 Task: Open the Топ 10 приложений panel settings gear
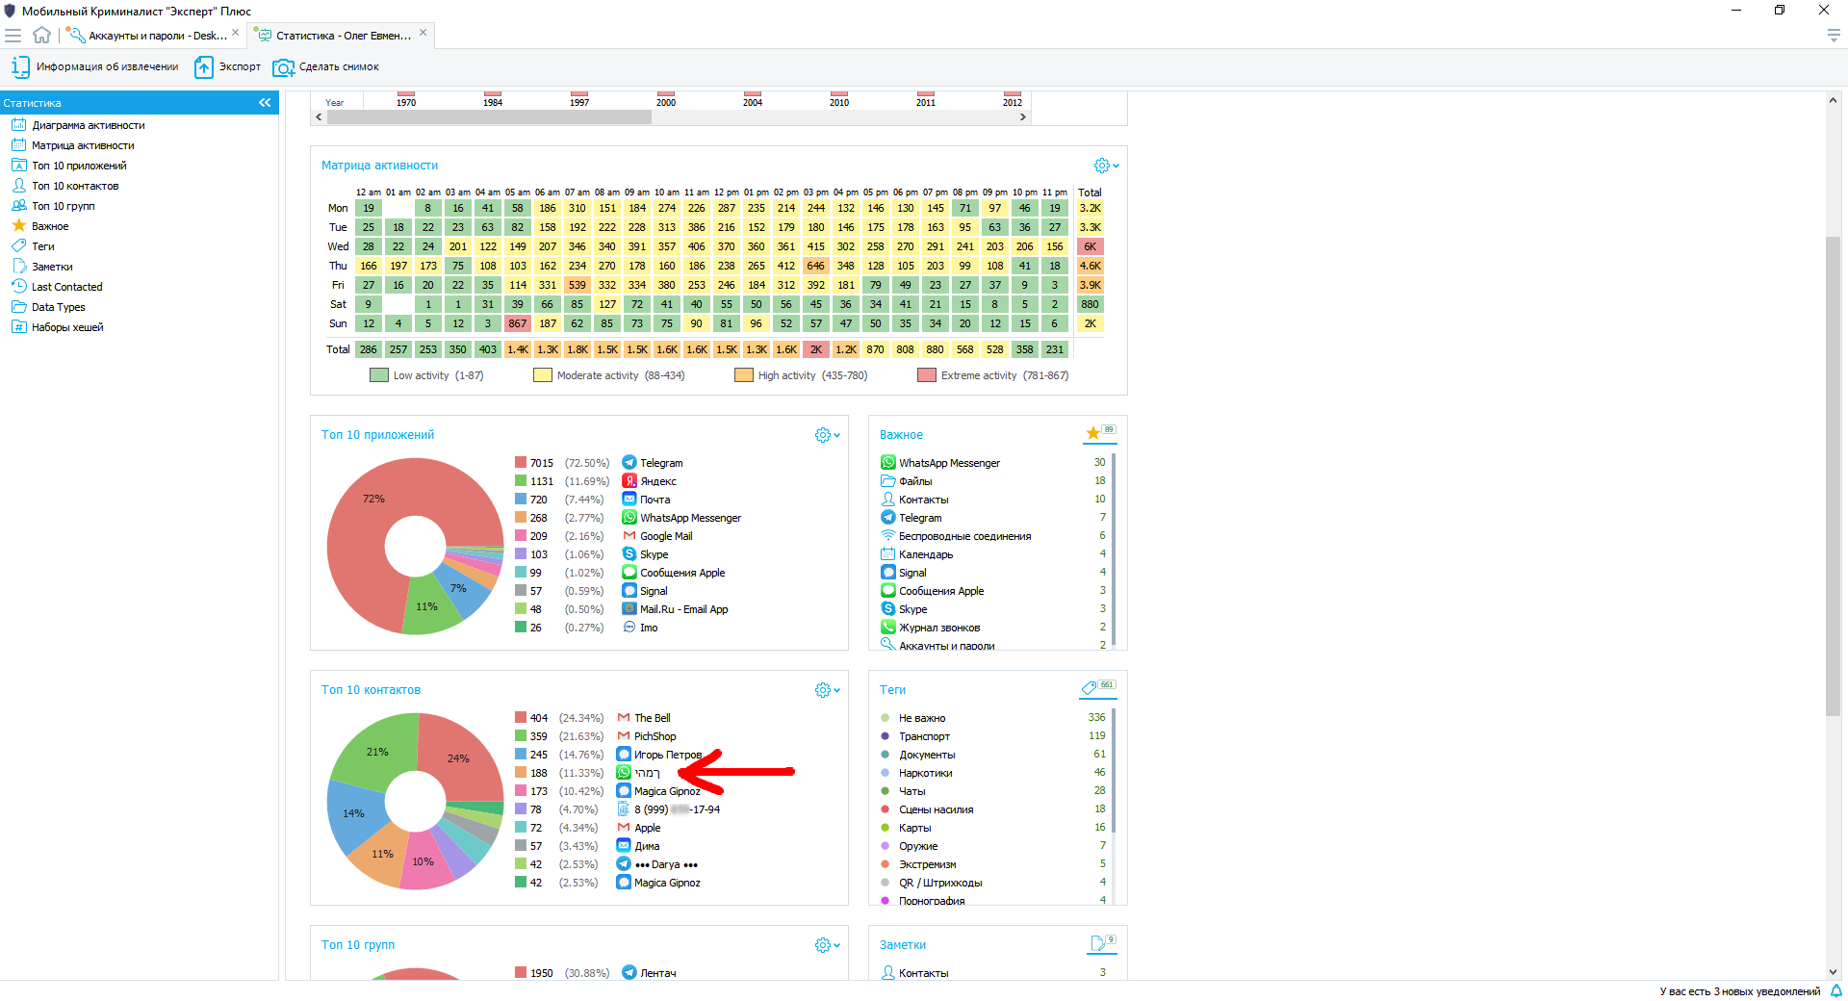pos(827,435)
